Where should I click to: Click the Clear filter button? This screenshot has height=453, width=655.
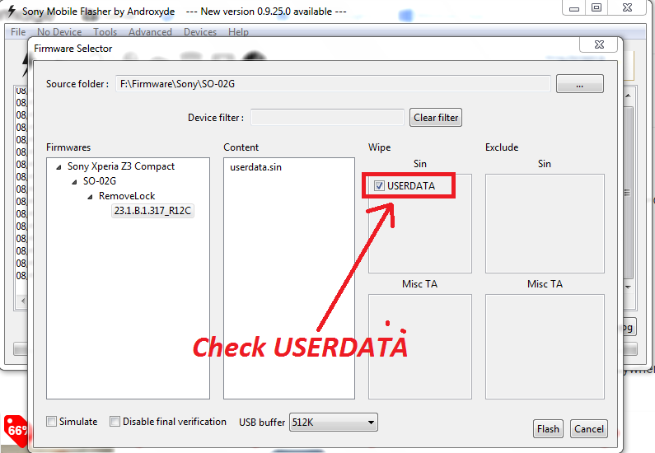point(436,118)
